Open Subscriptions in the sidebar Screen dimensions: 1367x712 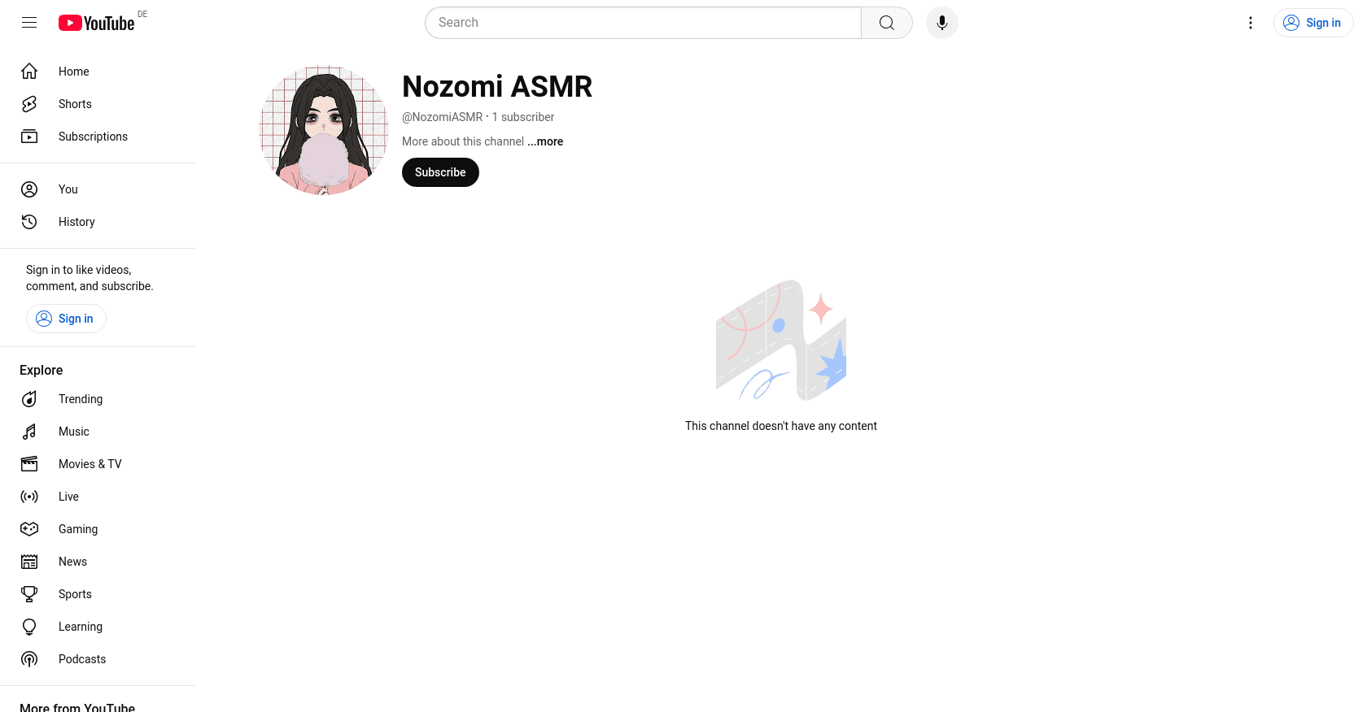tap(98, 137)
